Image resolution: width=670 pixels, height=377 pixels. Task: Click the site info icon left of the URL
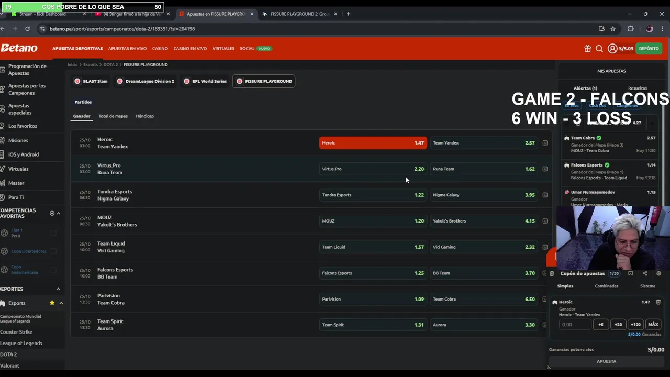42,29
